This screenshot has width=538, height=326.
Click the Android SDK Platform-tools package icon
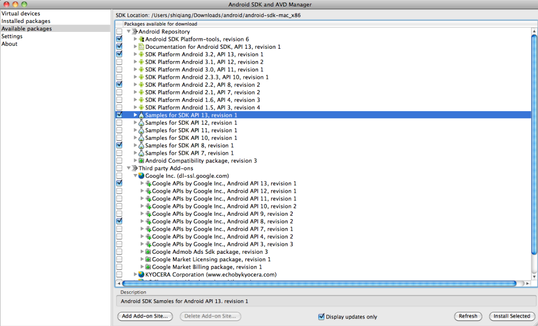pyautogui.click(x=141, y=39)
